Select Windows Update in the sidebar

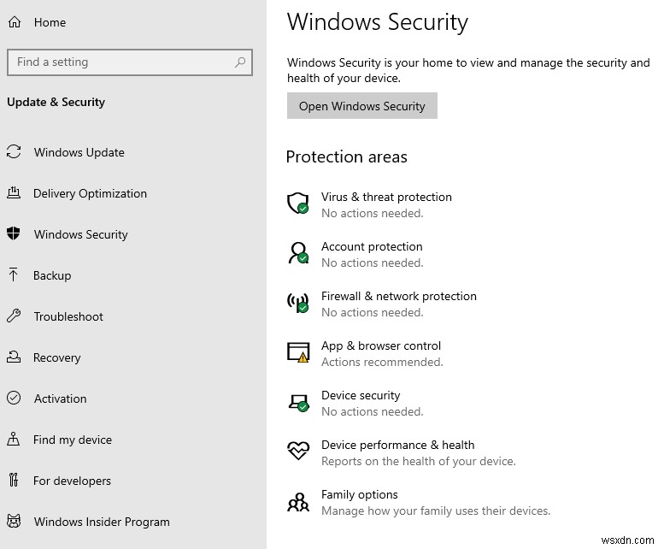79,152
